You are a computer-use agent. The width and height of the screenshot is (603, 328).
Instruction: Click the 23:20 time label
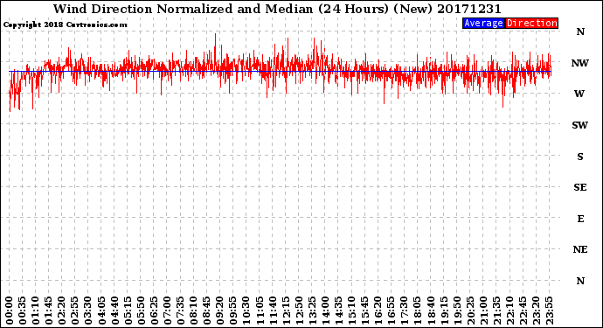coord(536,311)
